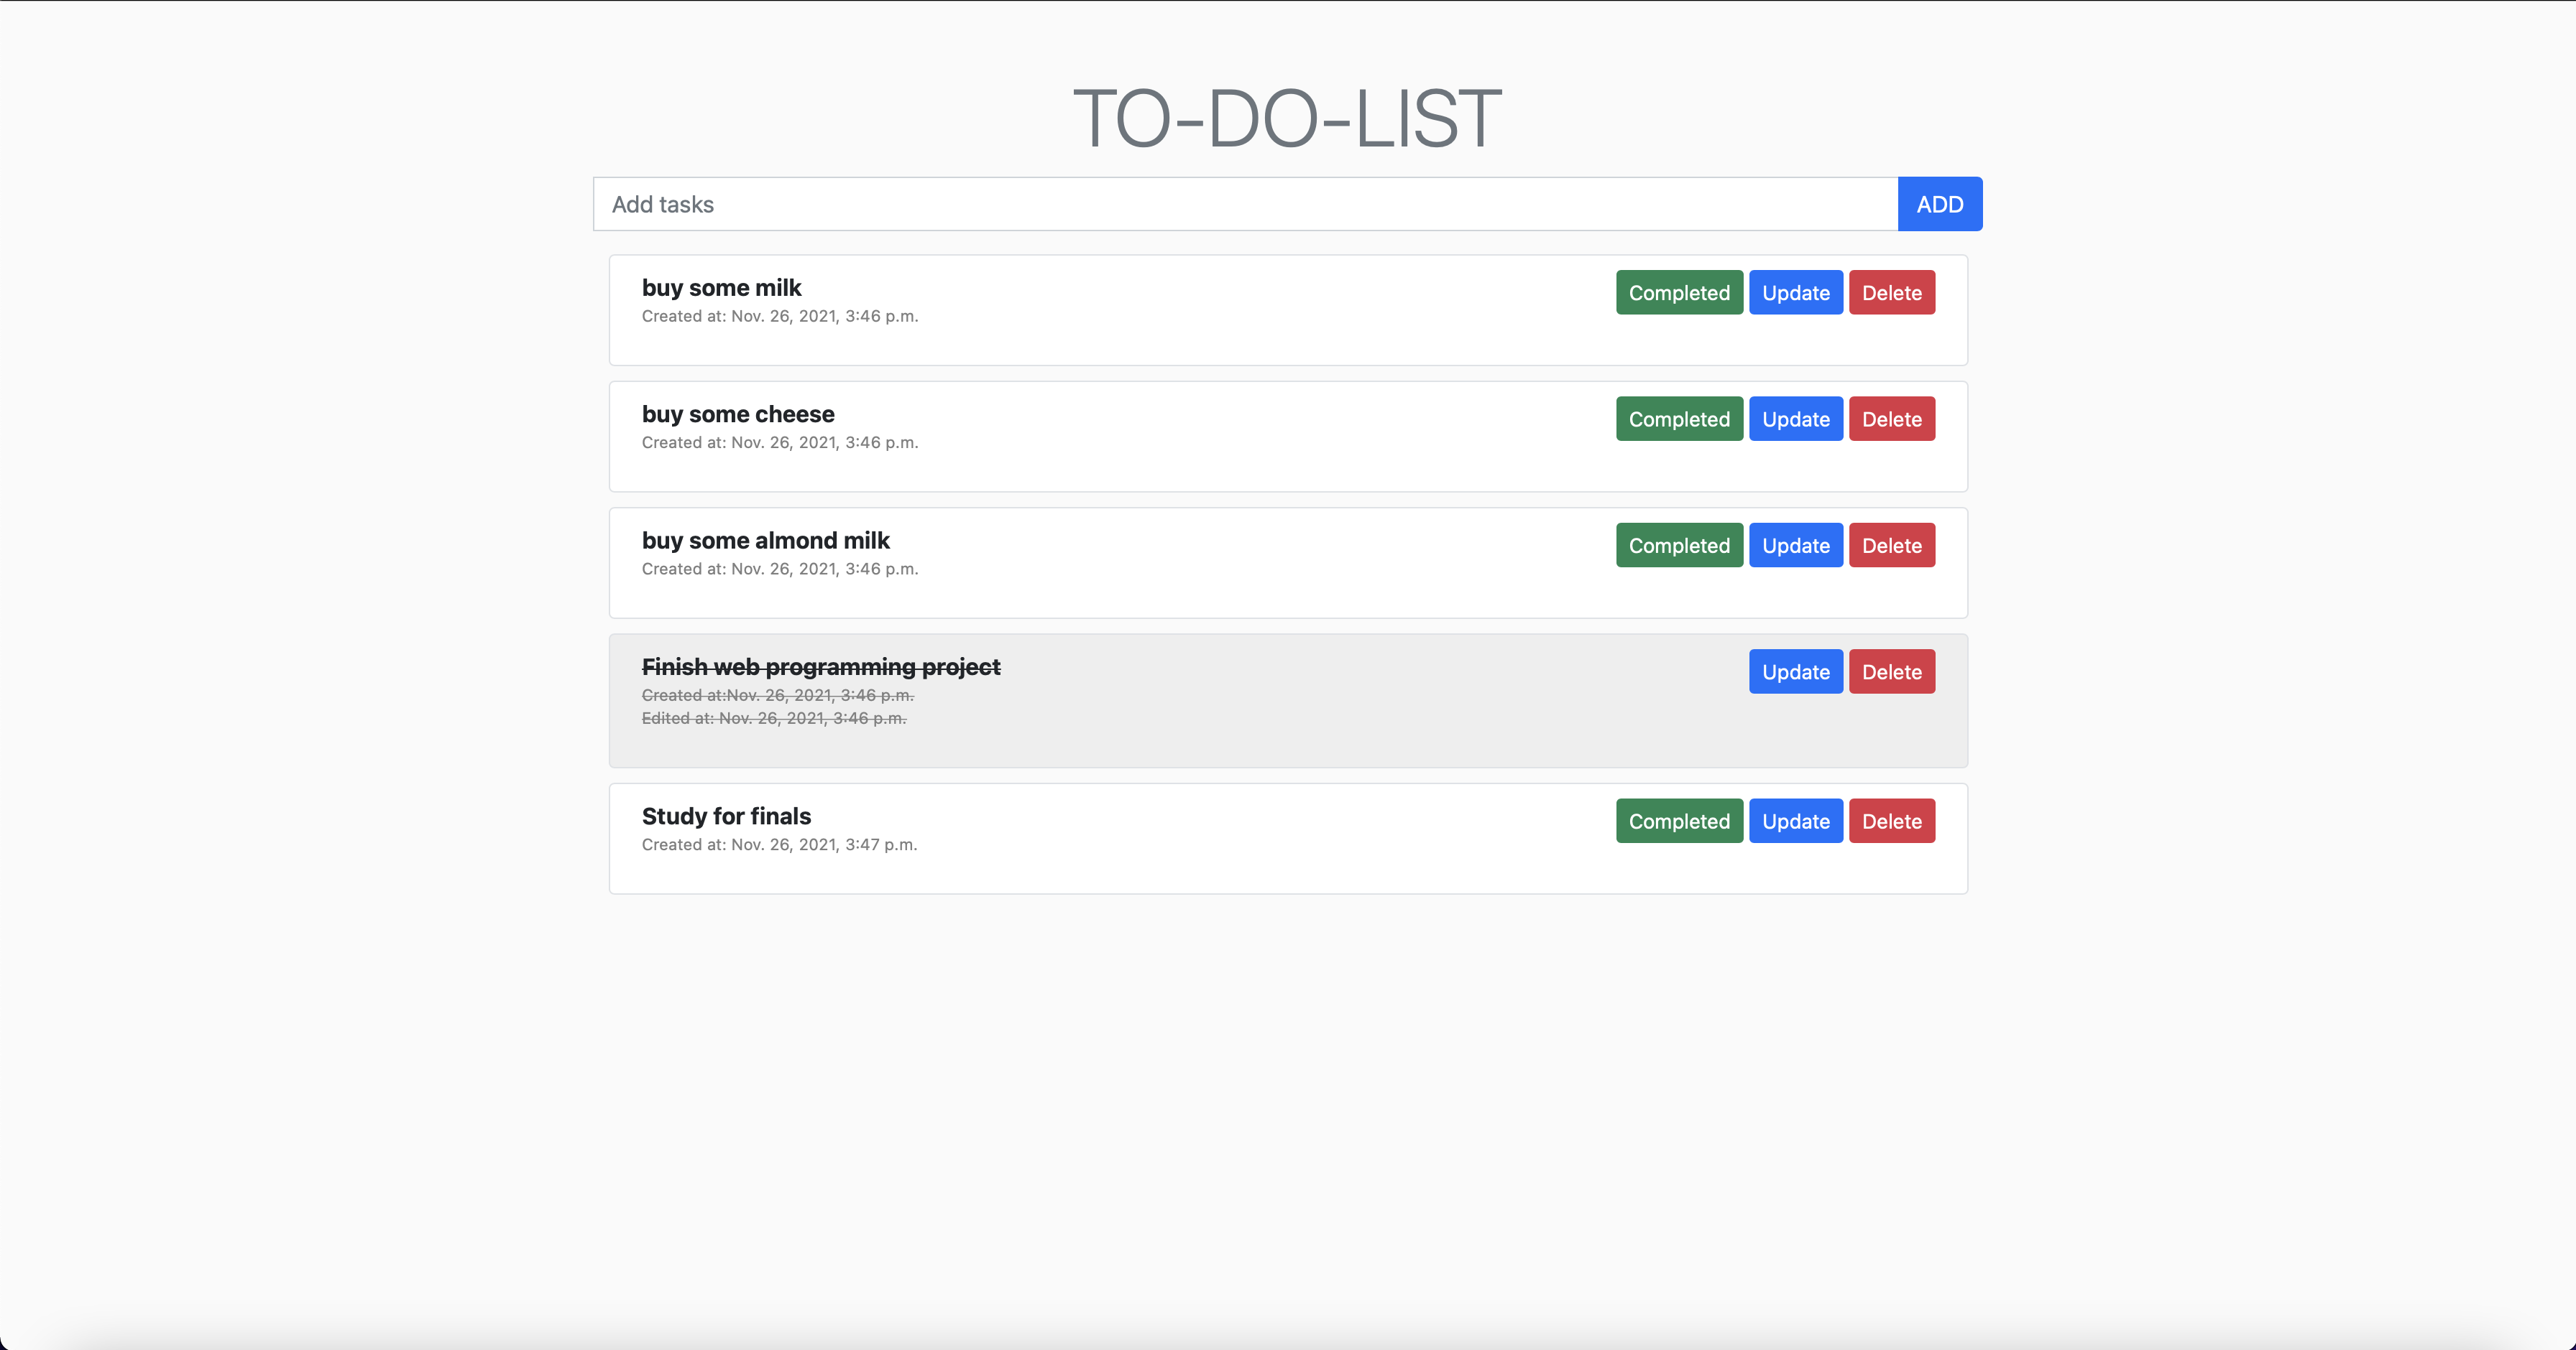Click Update on 'buy some cheese' task
Screen dimensions: 2576x1350
[x=1795, y=419]
